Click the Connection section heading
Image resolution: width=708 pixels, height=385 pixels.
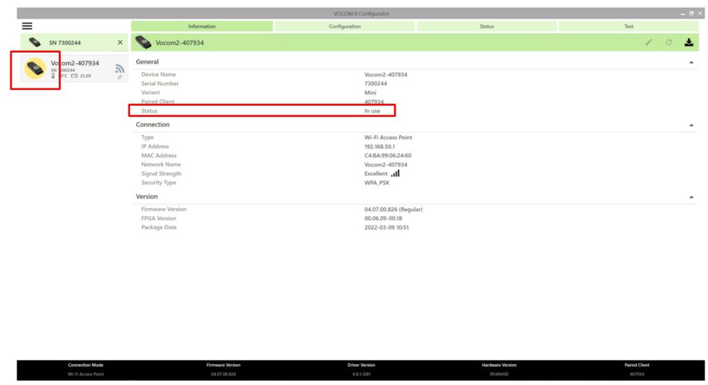(x=153, y=124)
